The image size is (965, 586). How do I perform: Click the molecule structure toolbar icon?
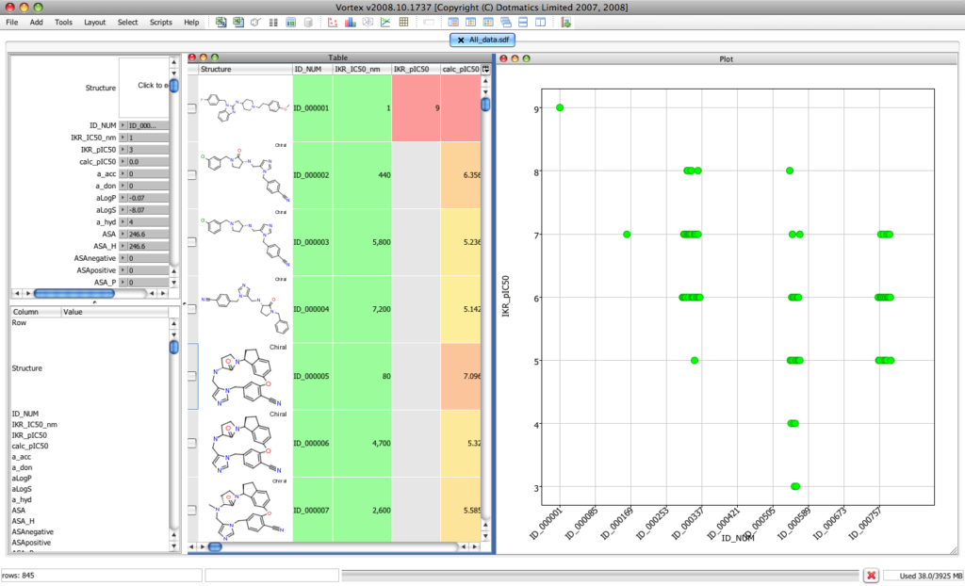(255, 23)
